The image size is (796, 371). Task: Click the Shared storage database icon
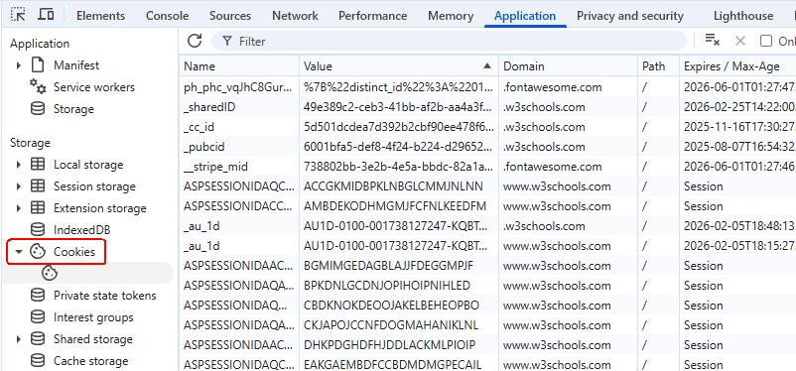[x=38, y=339]
